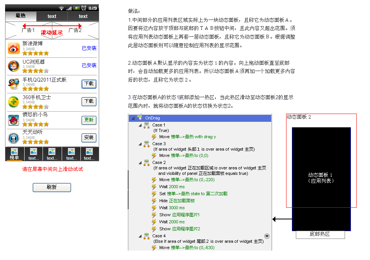The width and height of the screenshot is (370, 260).
Task: Click 下载 button for 手机QQ2011正式版
Action: coord(89,84)
